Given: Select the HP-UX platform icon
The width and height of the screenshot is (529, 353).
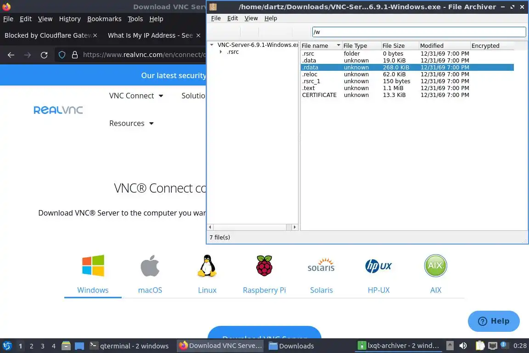Looking at the screenshot, I should [x=378, y=266].
